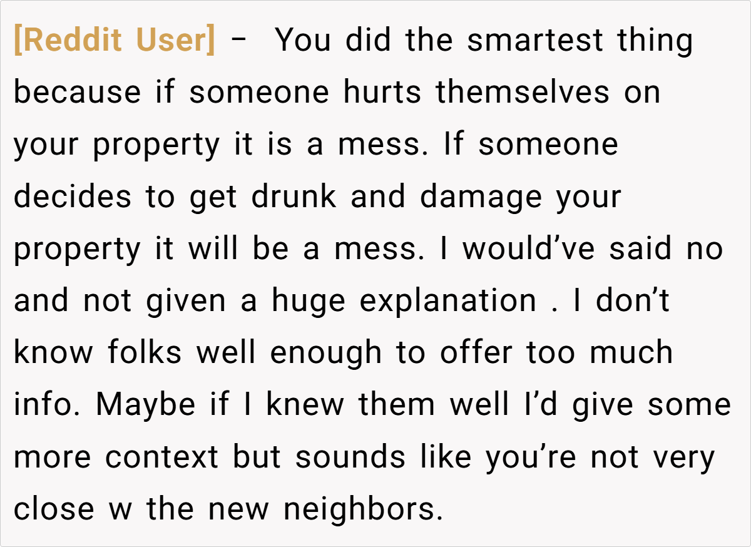This screenshot has height=547, width=751.
Task: Click the word "Maybe" in the comment
Action: [x=145, y=405]
